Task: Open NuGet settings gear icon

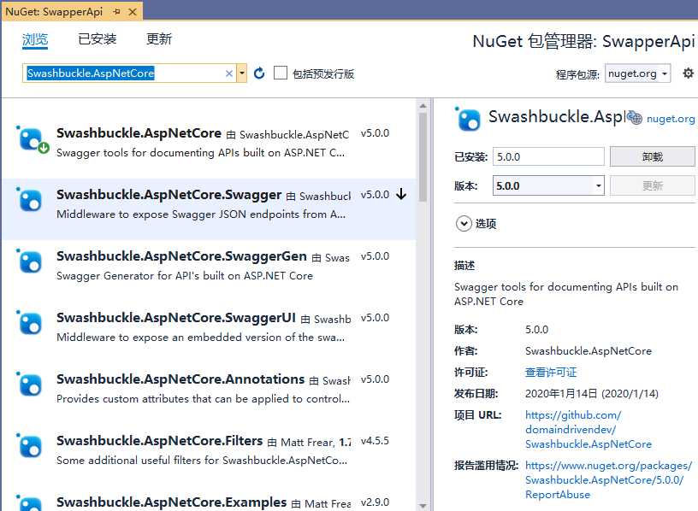Action: pyautogui.click(x=688, y=73)
